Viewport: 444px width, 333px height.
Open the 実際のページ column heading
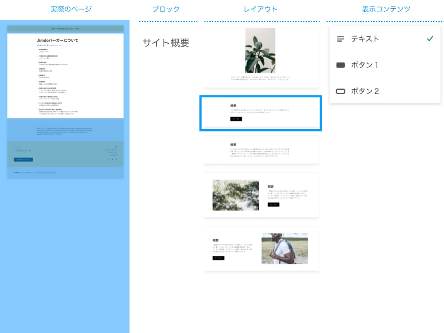(71, 9)
